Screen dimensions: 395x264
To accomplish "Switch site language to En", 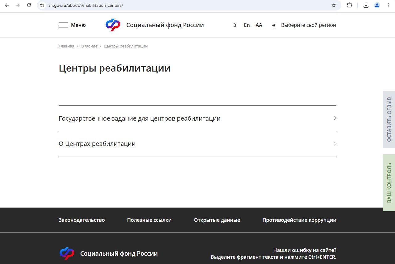I will coord(247,25).
